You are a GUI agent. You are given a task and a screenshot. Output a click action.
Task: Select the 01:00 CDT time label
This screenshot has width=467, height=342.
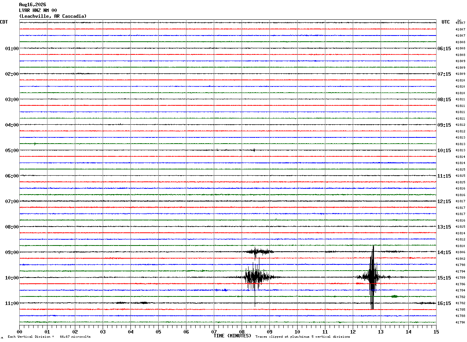(12, 49)
